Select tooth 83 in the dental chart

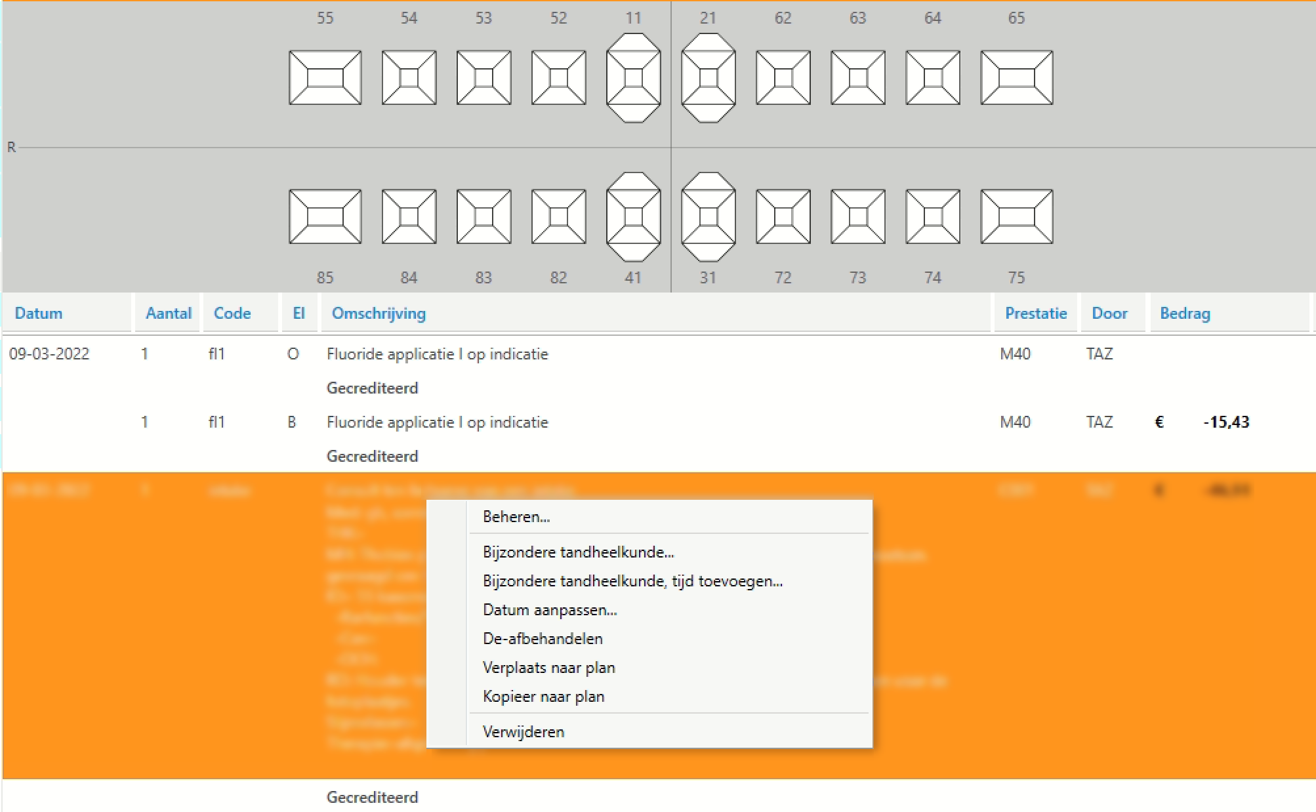[483, 216]
